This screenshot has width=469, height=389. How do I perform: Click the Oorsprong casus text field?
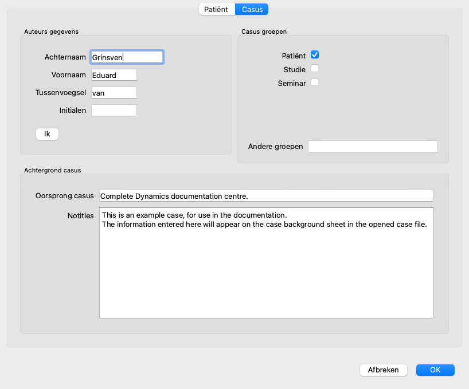click(266, 196)
